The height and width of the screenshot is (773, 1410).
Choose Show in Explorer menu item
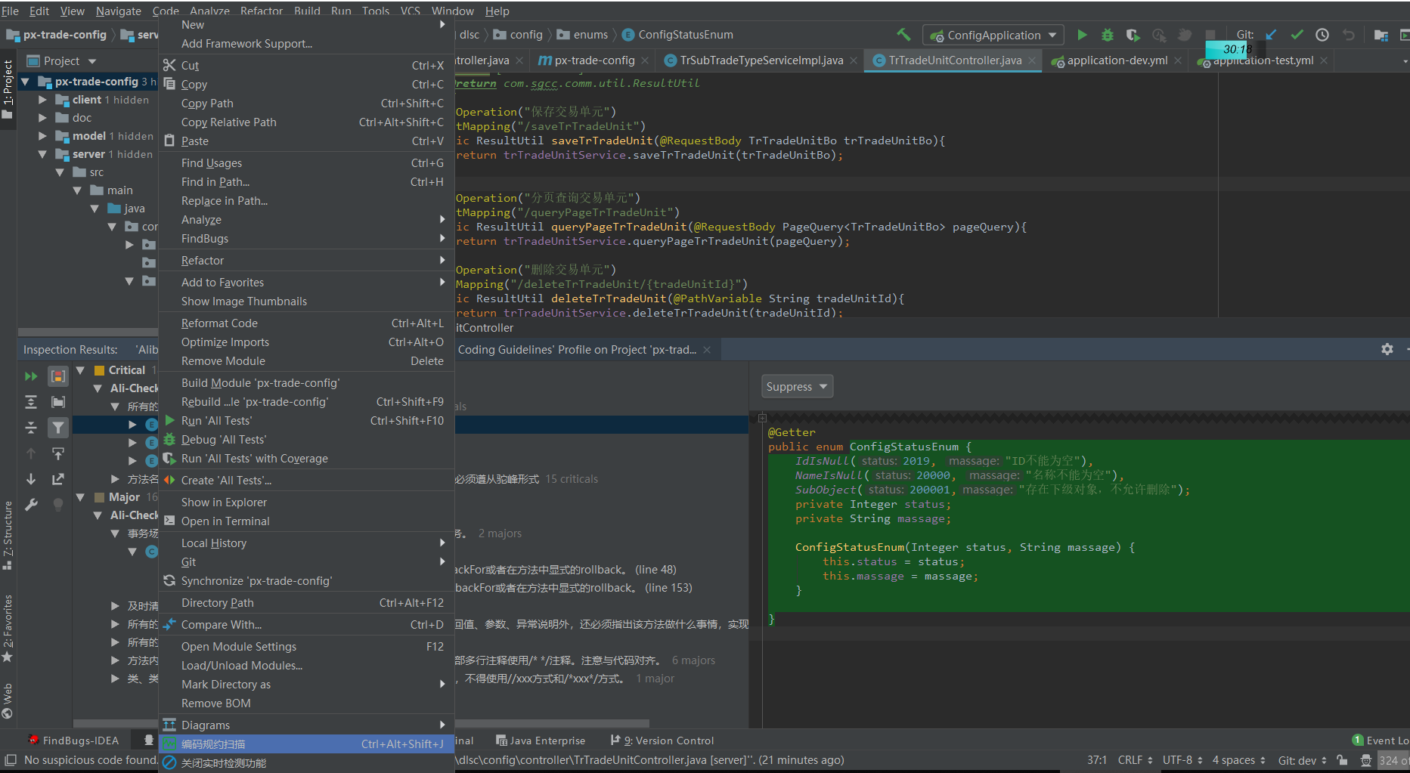tap(306, 502)
